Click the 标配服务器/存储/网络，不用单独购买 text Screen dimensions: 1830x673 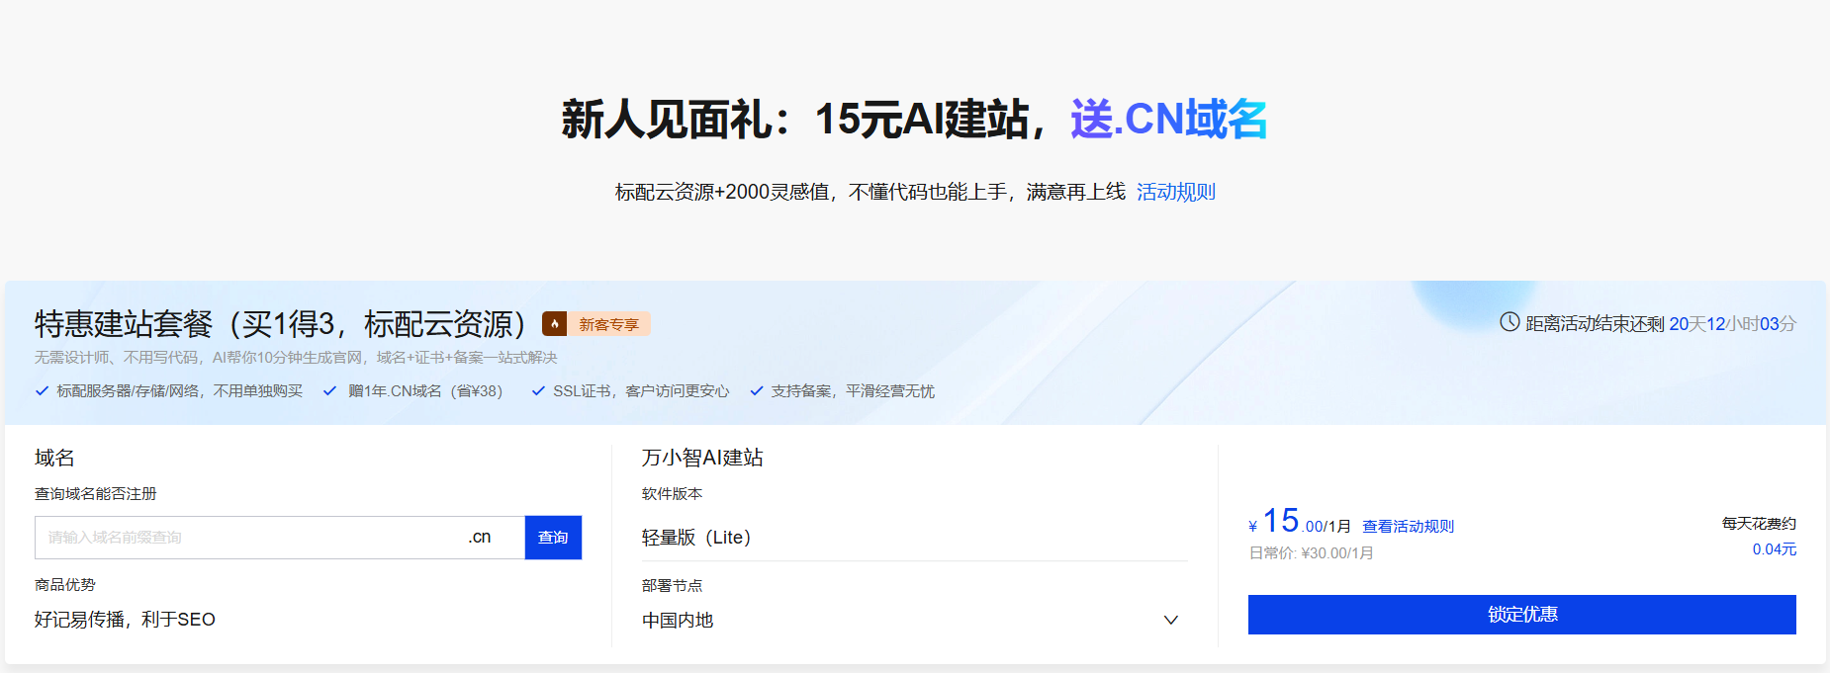coord(180,391)
